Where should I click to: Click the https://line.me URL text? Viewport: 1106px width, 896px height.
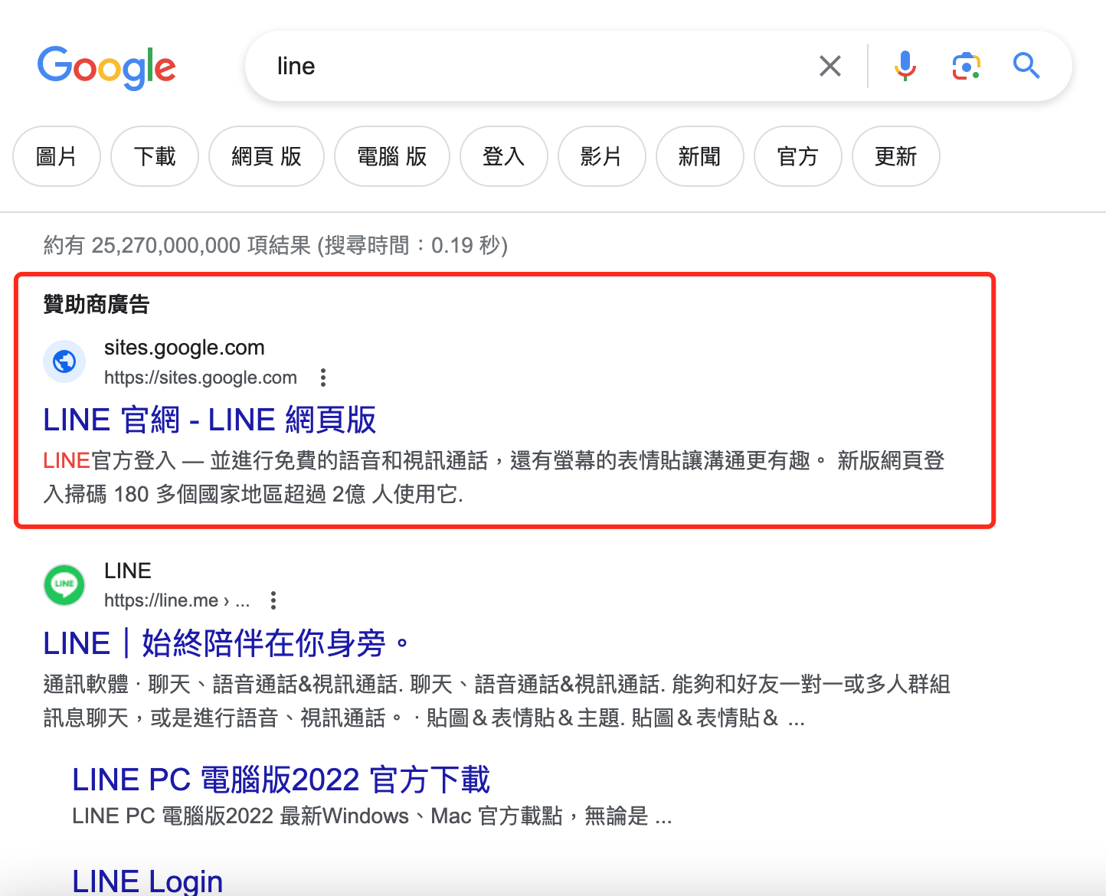pyautogui.click(x=177, y=600)
